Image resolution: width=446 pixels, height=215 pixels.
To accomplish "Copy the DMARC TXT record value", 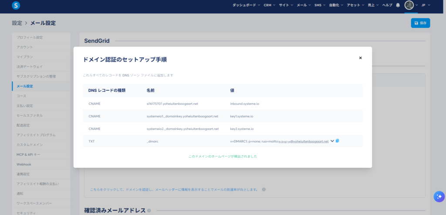I will click(338, 141).
